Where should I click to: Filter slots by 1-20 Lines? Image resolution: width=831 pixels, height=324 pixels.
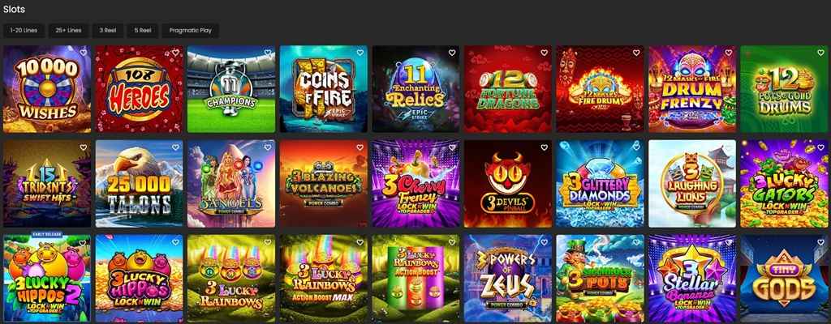click(24, 31)
